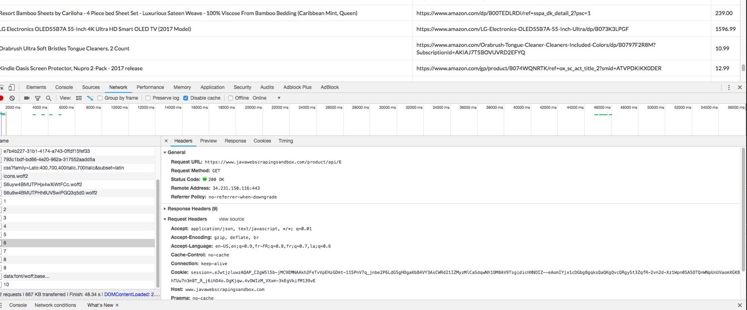Select request e7b4b227-31b1-4174-a743-0ffdf15fef33
The height and width of the screenshot is (310, 747).
[77, 151]
